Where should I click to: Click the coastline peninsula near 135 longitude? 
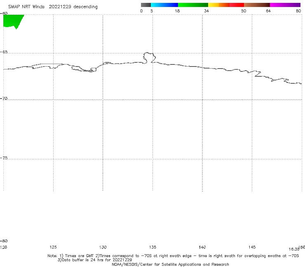149,58
